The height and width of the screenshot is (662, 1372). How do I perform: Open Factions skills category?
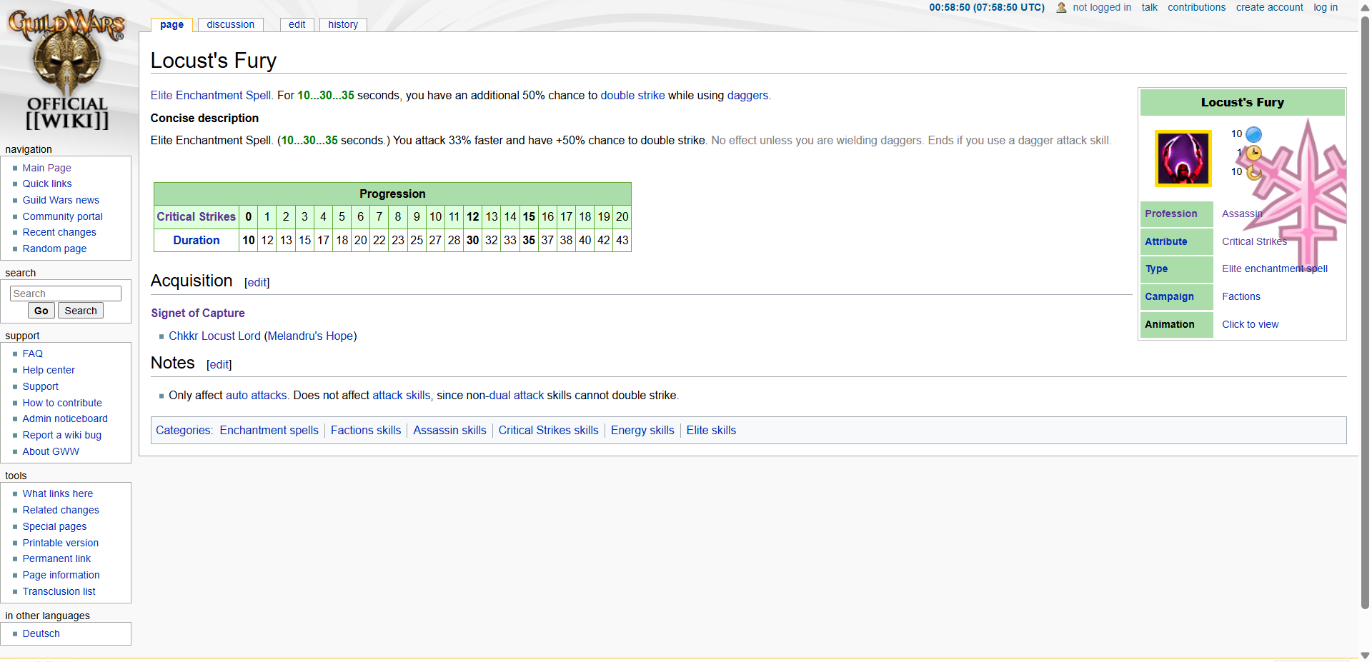(366, 430)
